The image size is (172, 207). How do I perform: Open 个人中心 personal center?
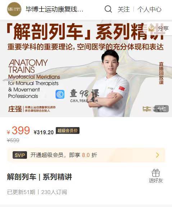[149, 9]
